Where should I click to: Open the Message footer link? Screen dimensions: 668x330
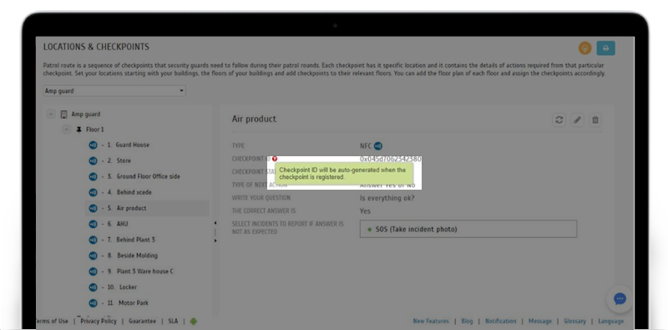pyautogui.click(x=539, y=321)
